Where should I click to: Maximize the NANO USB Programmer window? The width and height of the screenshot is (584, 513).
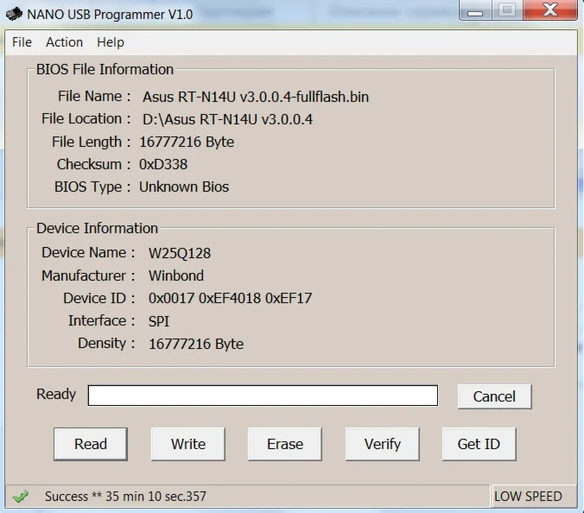[x=507, y=10]
